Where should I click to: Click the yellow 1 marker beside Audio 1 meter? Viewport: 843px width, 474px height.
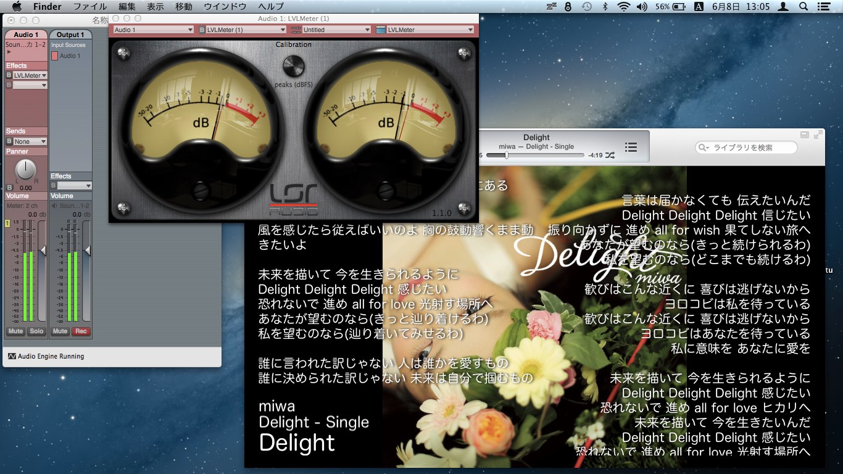[x=8, y=223]
